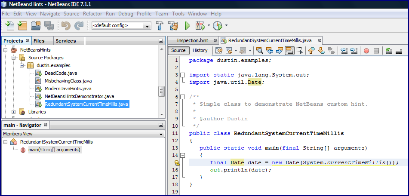Collapse RedundantSystemCurrentTimeMillis node in Navigator
The width and height of the screenshot is (409, 196).
(6, 142)
